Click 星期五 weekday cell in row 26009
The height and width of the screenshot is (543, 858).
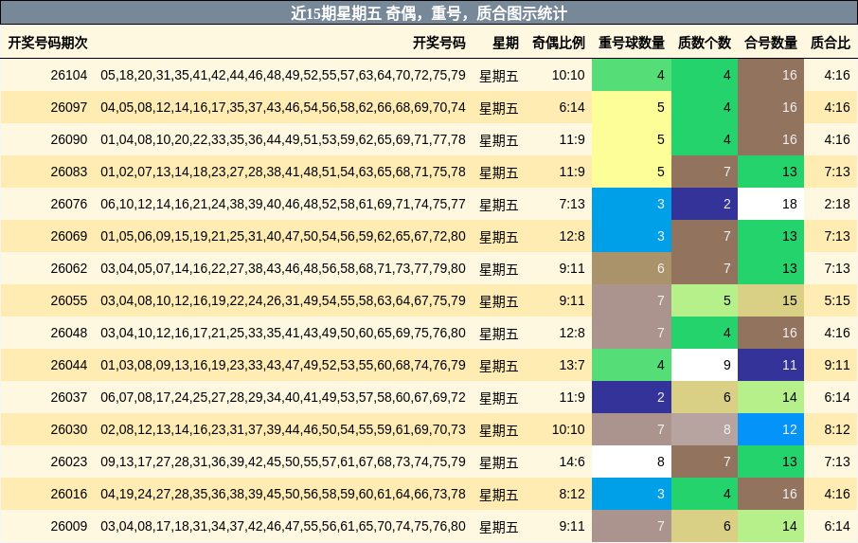[498, 528]
